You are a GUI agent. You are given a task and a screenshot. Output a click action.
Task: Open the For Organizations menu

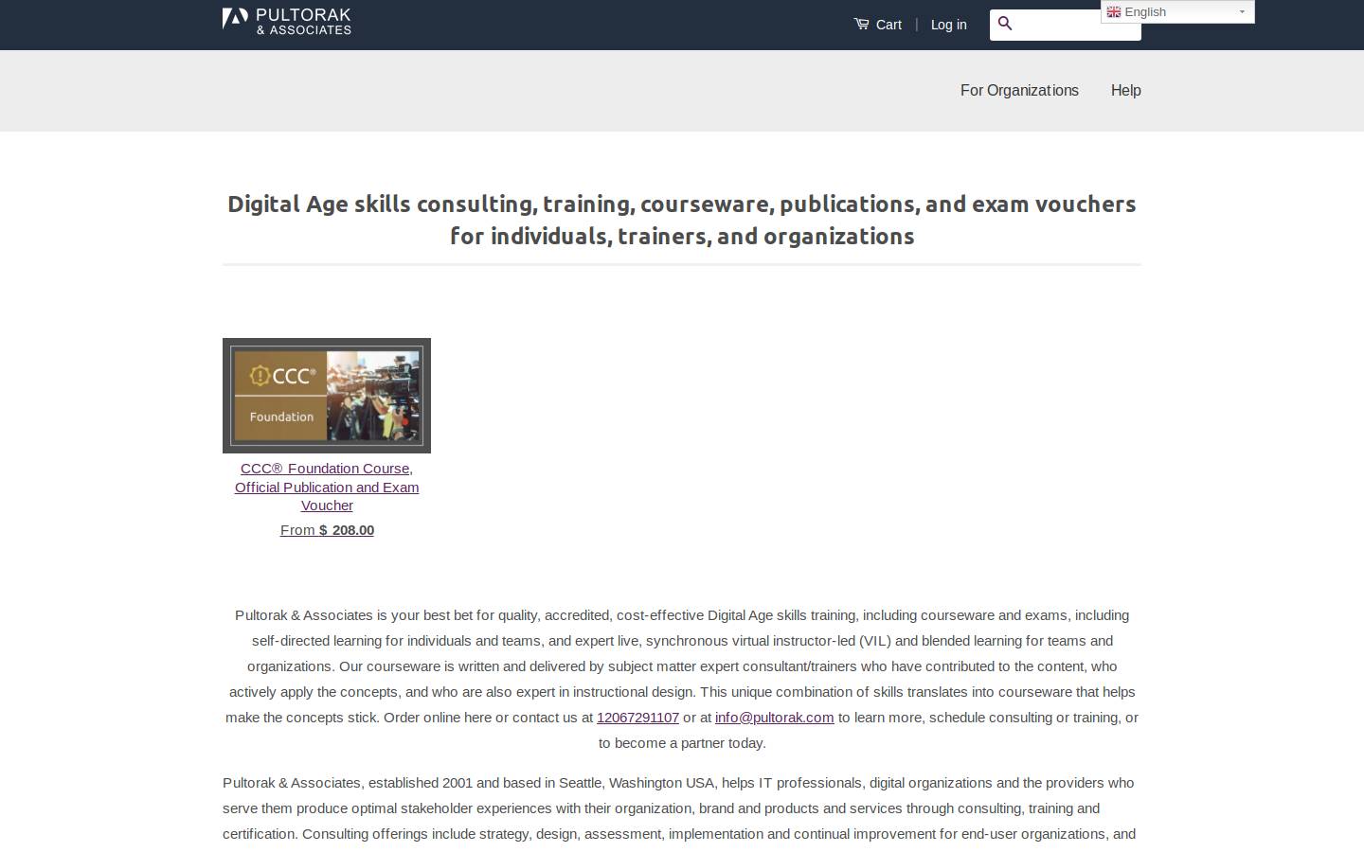coord(1019,90)
